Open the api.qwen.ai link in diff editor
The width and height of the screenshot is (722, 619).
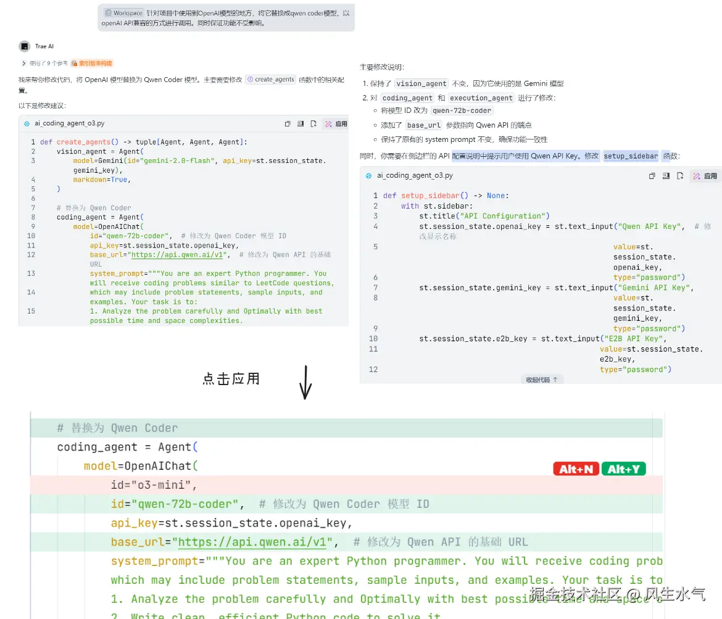[252, 542]
